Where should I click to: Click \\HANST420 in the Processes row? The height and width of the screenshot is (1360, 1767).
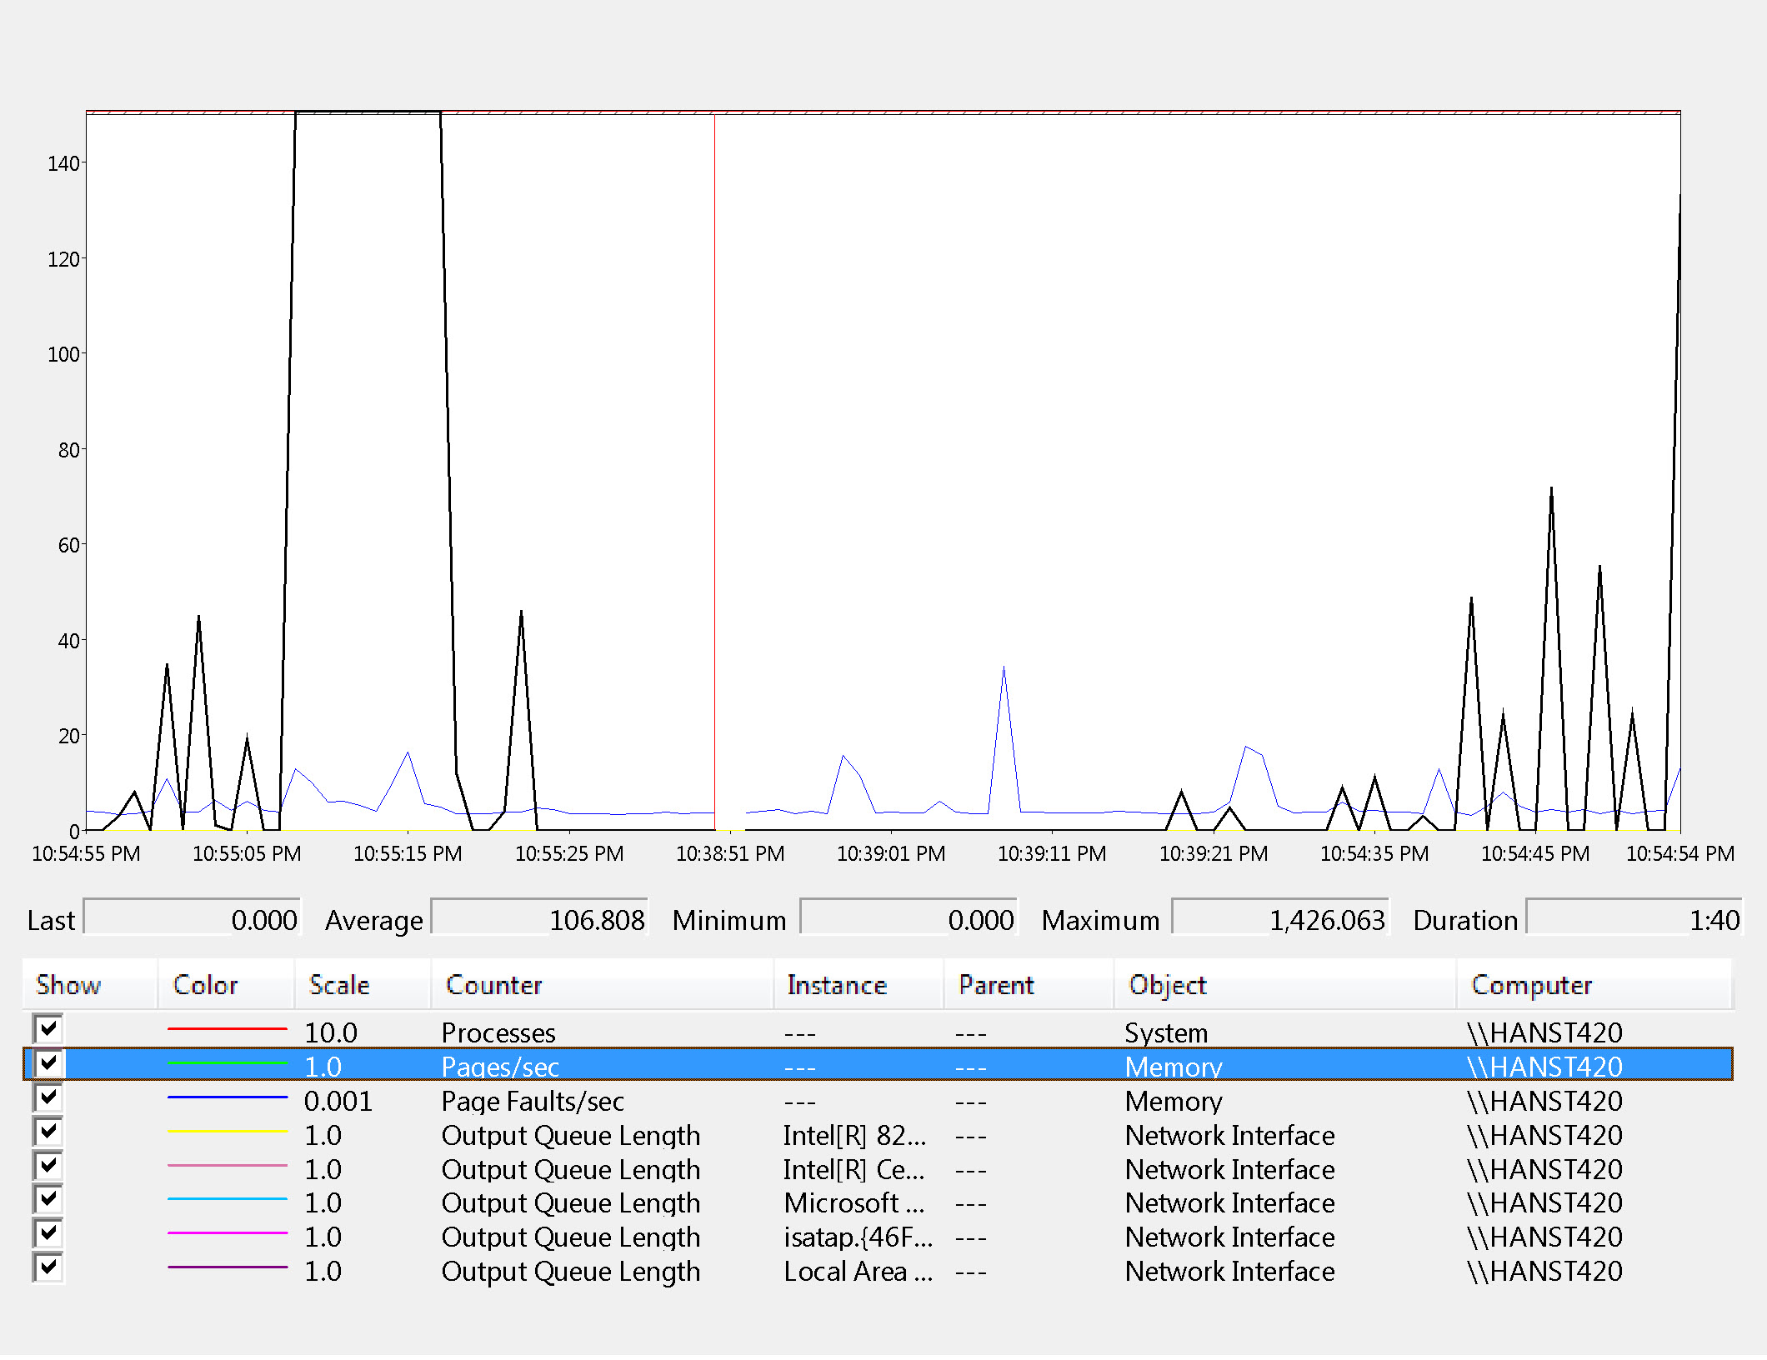point(1544,1033)
